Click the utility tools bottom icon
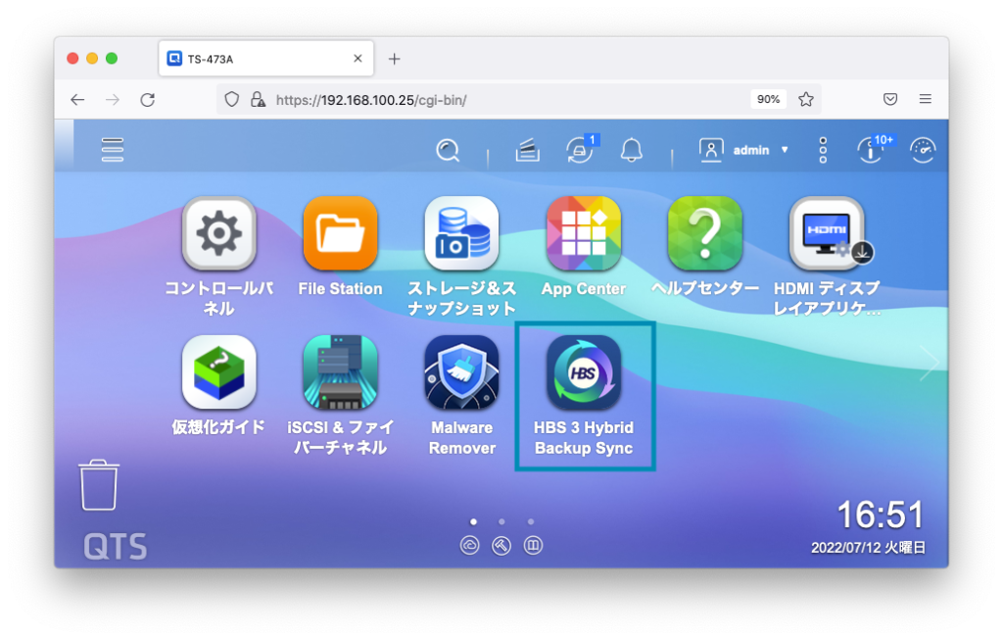The image size is (1003, 640). 501,545
